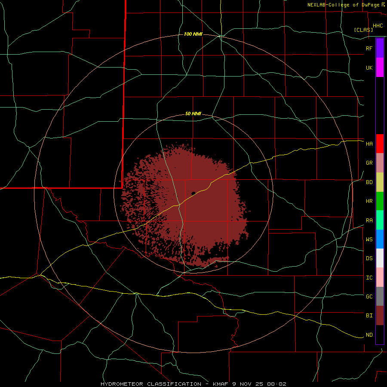Image resolution: width=387 pixels, height=387 pixels.
Task: Click the white DS legend swatch
Action: [380, 258]
